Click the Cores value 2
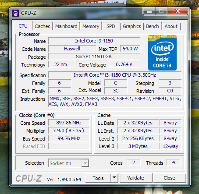Viewport: 199px width, 194px height. pos(134,162)
